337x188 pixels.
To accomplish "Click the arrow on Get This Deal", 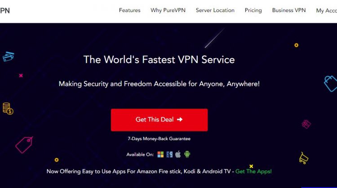I will [x=180, y=120].
